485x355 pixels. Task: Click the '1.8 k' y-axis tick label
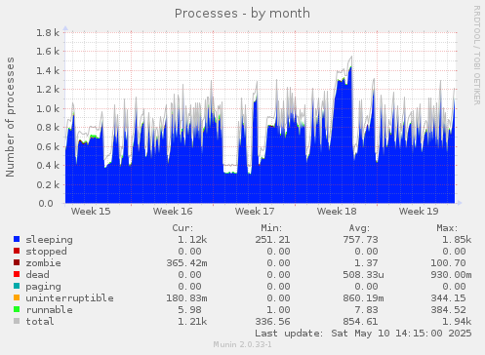(48, 32)
